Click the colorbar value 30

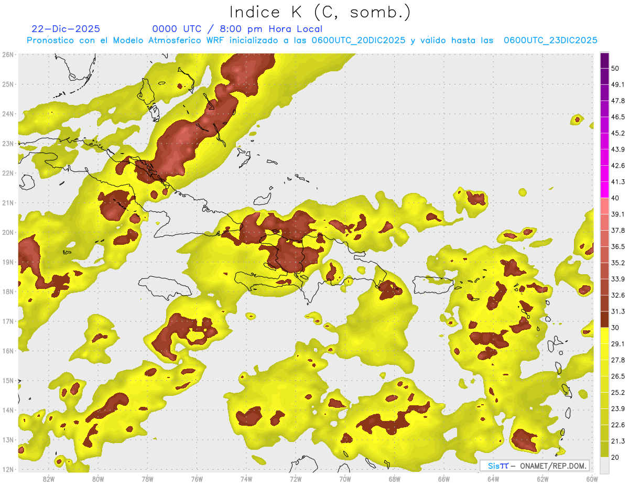(615, 328)
